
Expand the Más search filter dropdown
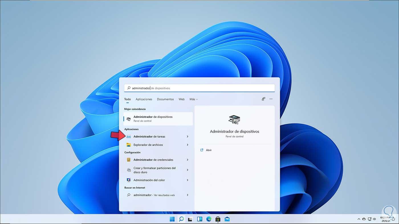pyautogui.click(x=193, y=99)
